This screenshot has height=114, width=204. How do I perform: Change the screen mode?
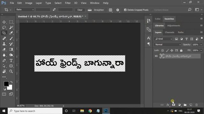pyautogui.click(x=11, y=94)
